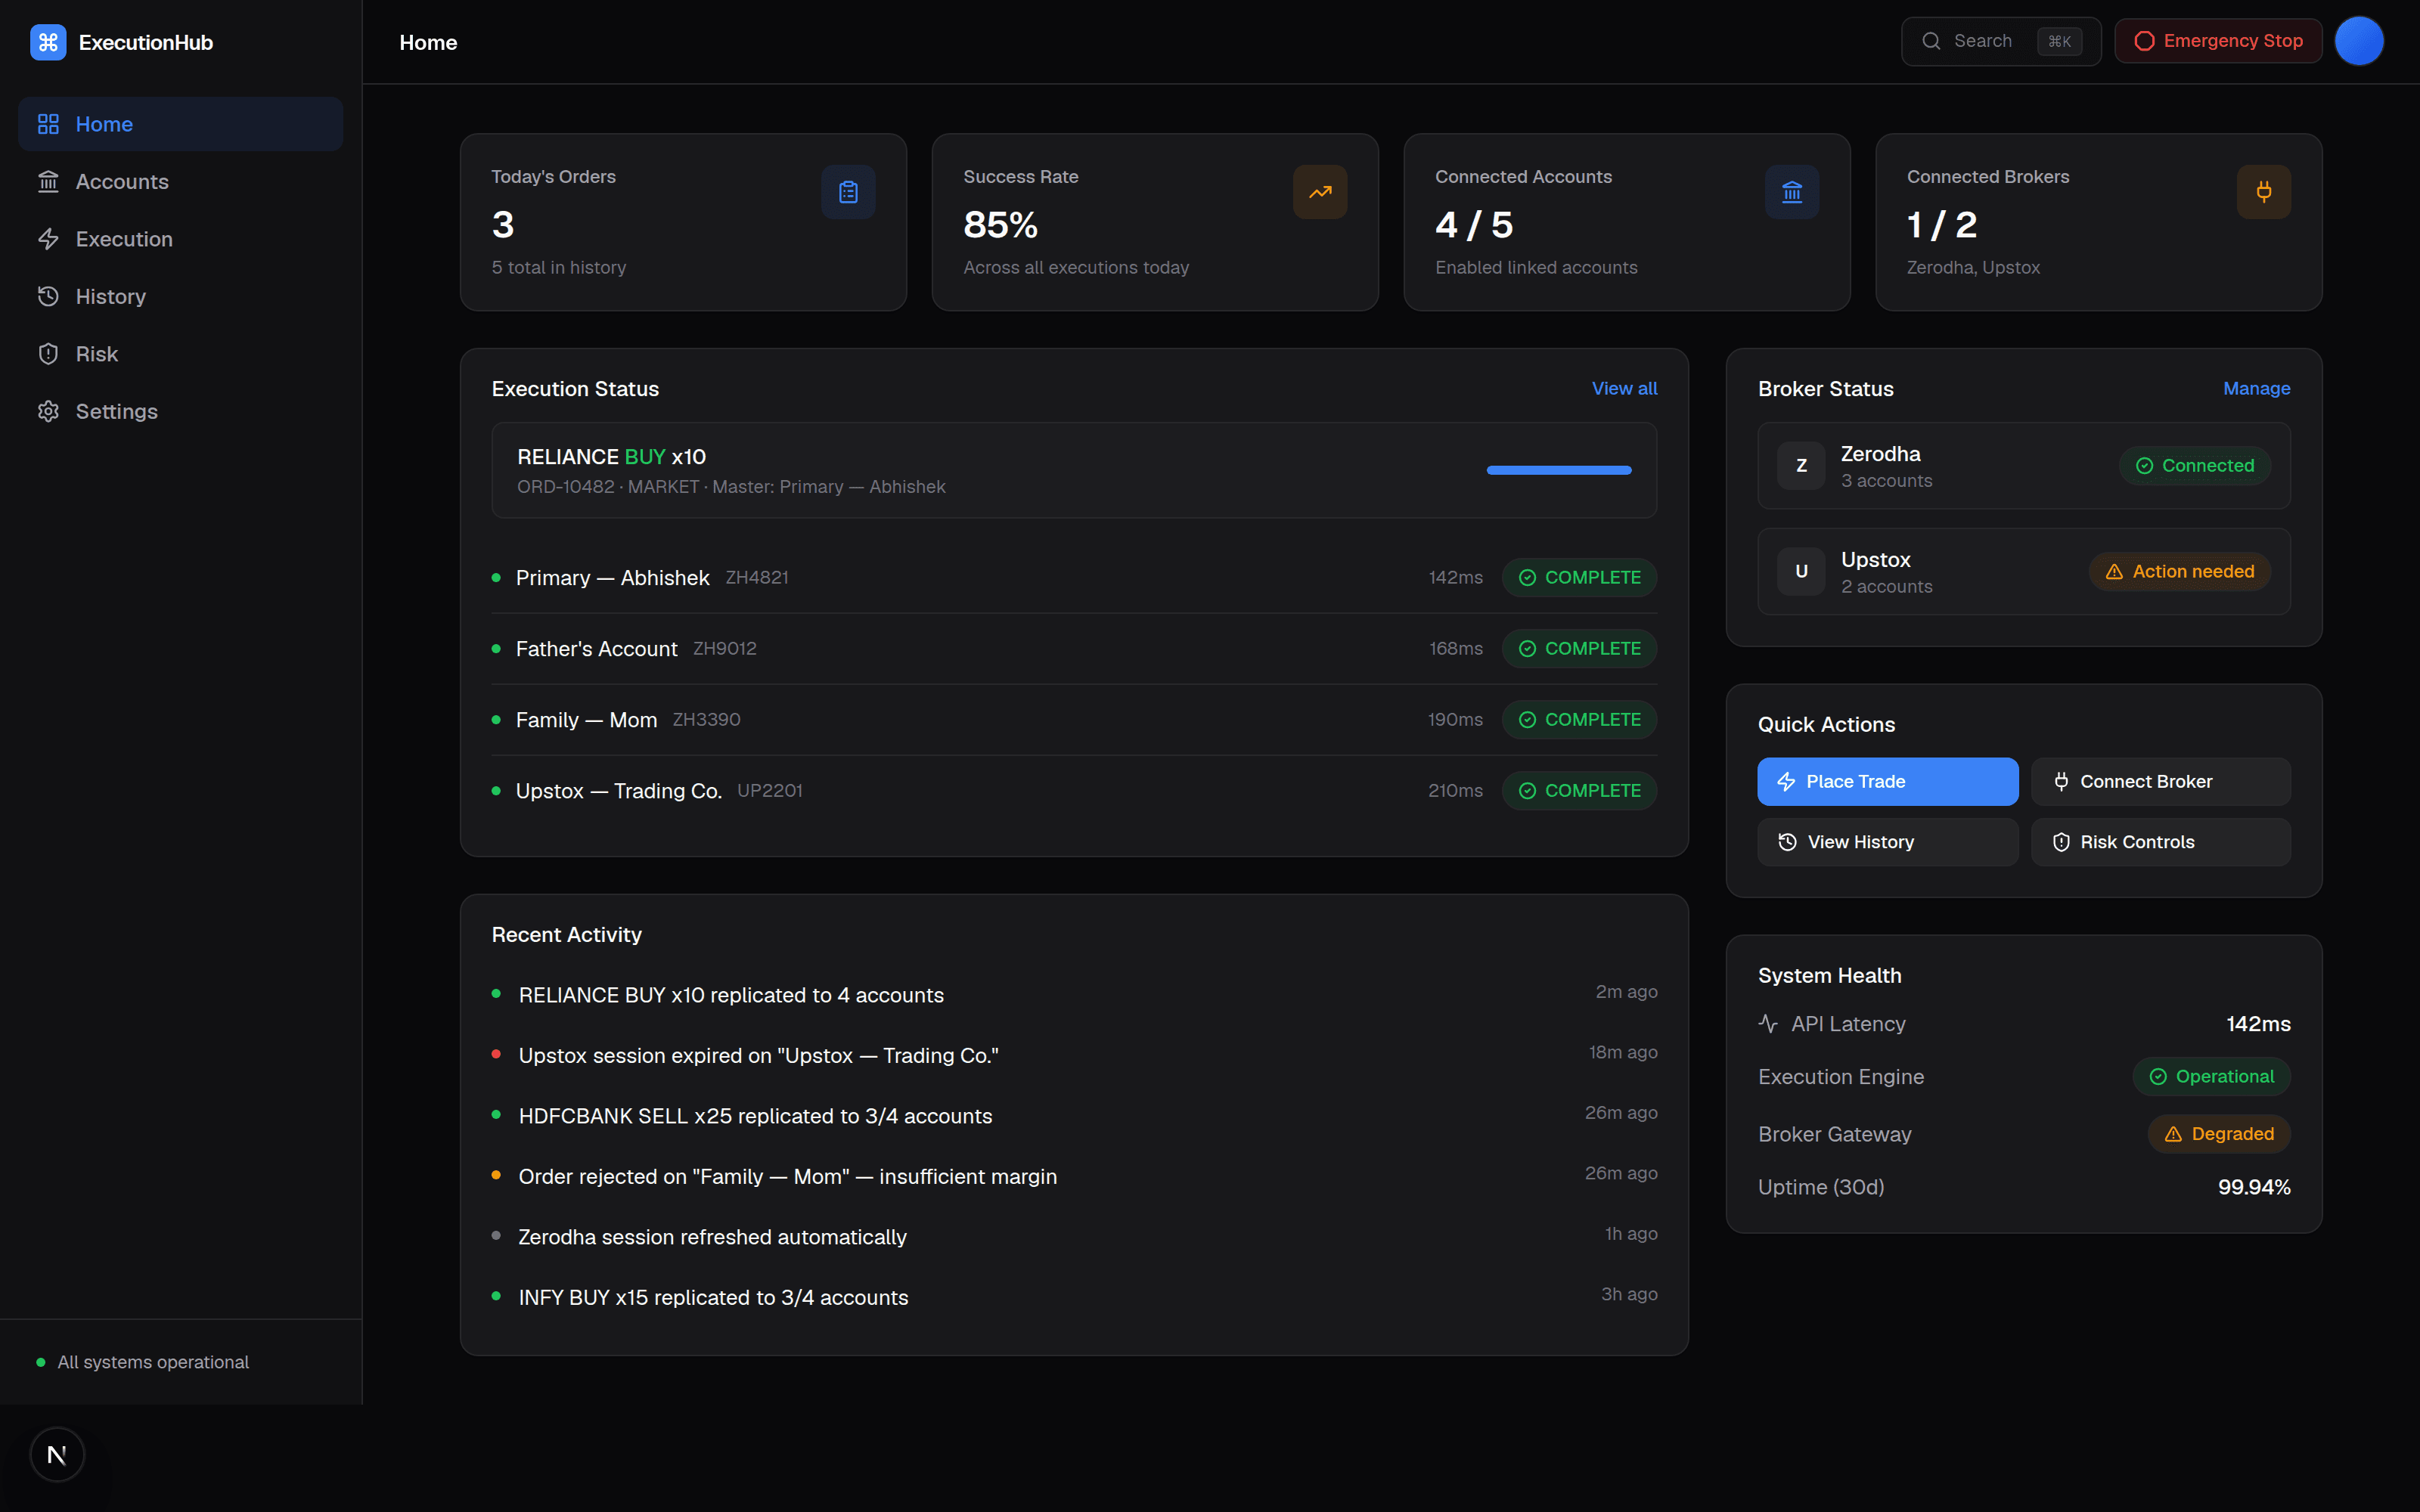
Task: Click the Next.js N dev indicator
Action: [57, 1455]
